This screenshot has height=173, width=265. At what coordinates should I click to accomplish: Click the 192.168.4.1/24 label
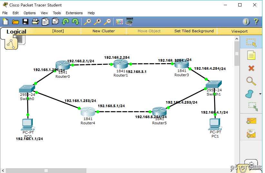(214, 112)
